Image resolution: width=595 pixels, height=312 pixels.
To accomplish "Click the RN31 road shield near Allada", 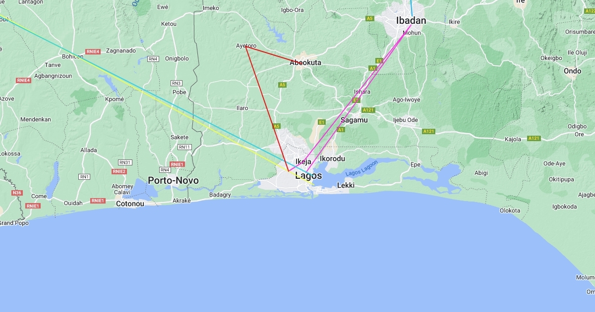I will pyautogui.click(x=124, y=162).
